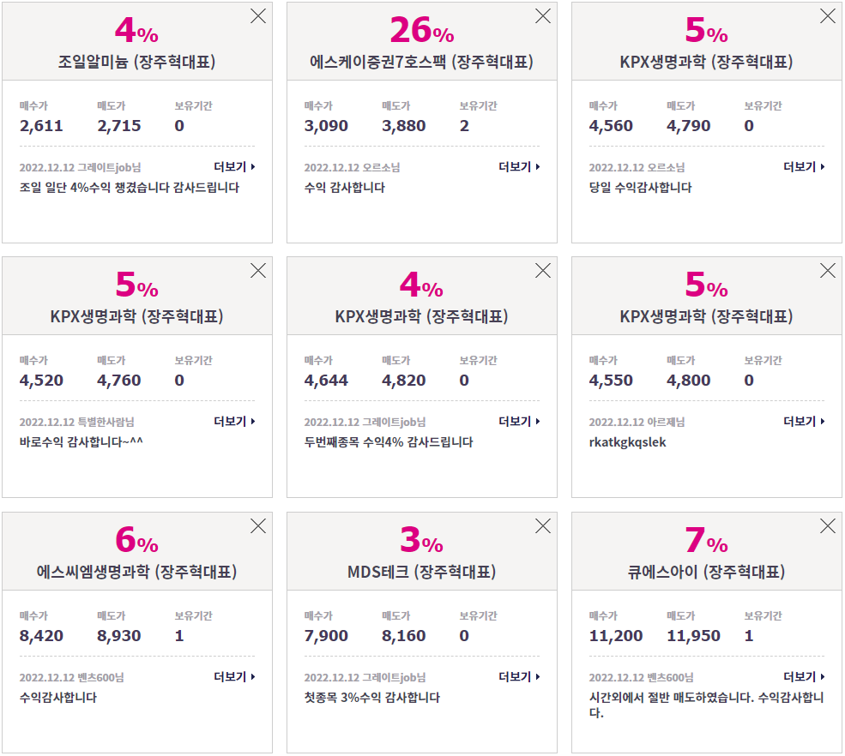Click the 큐에스아이 (장주혁대표) card title
845x756 pixels.
pos(706,572)
